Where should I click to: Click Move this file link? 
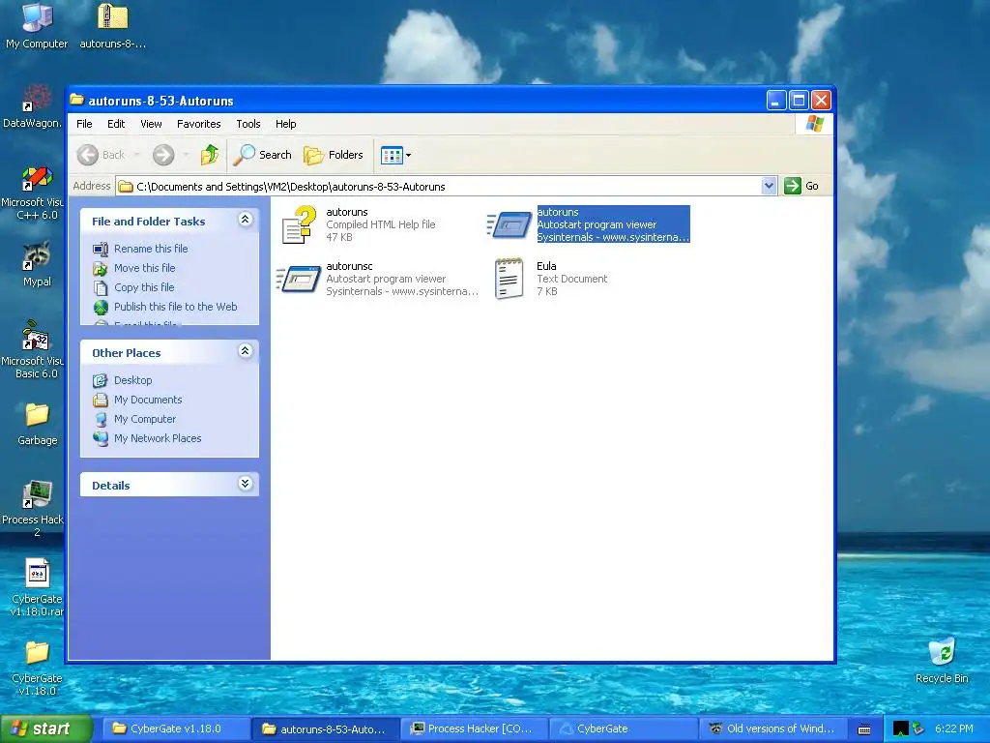click(x=145, y=268)
